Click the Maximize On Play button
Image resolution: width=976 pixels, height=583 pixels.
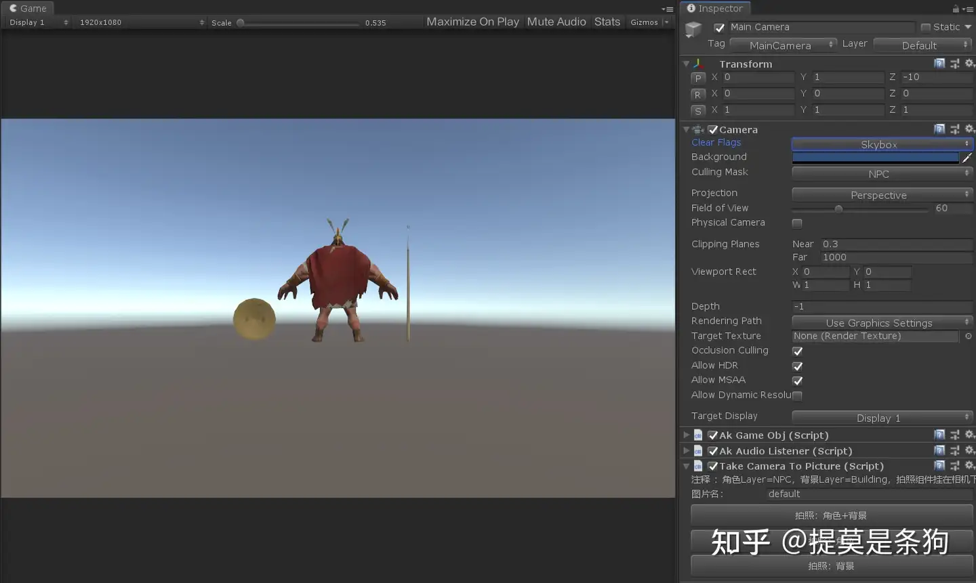click(x=472, y=22)
